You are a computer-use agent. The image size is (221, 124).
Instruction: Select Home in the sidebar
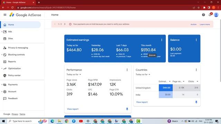pyautogui.click(x=20, y=25)
